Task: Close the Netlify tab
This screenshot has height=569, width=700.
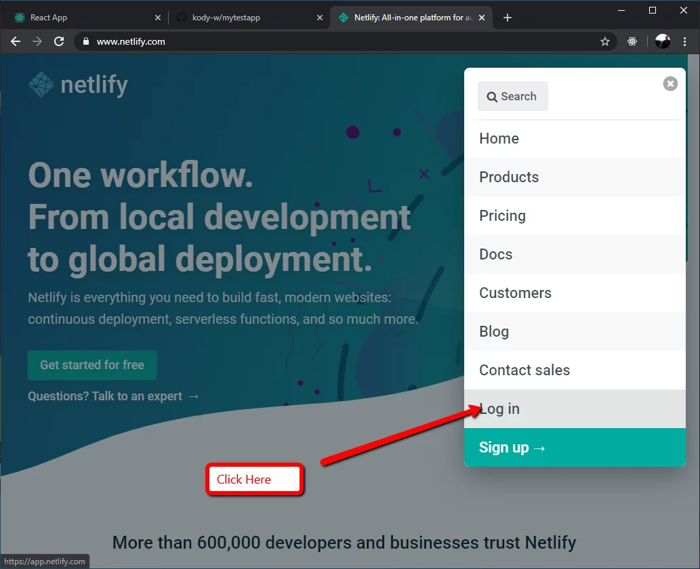Action: (482, 18)
